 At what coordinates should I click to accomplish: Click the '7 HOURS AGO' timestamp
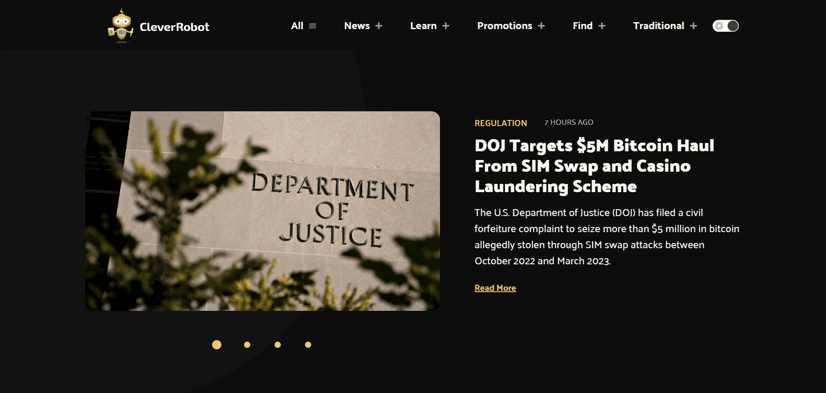[569, 123]
